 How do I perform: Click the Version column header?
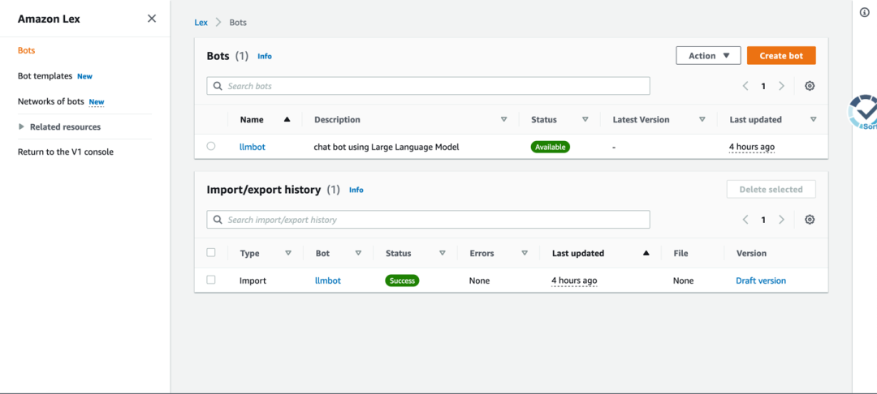pos(751,253)
